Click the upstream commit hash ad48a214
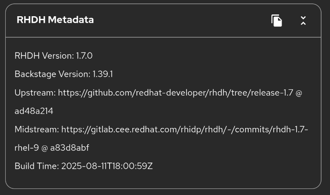Viewport: 330px width, 195px height. (x=34, y=111)
